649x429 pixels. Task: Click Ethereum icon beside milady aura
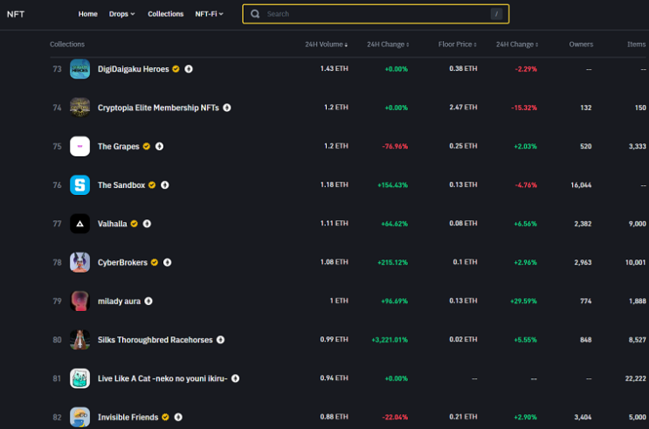coord(148,301)
